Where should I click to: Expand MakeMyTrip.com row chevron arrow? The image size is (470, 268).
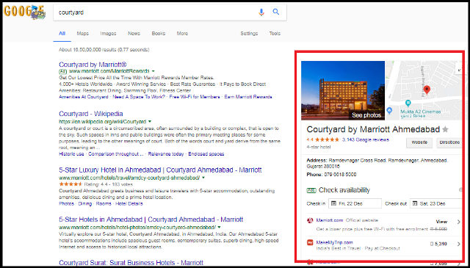pyautogui.click(x=458, y=244)
